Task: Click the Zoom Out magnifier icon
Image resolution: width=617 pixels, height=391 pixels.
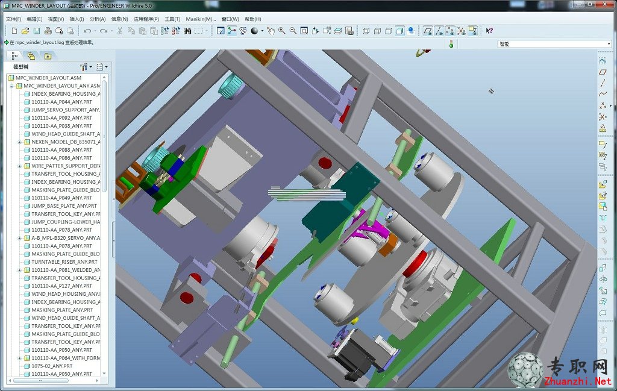Action: tap(293, 31)
